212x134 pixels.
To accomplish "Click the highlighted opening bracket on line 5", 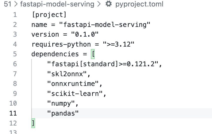I will point(93,54).
